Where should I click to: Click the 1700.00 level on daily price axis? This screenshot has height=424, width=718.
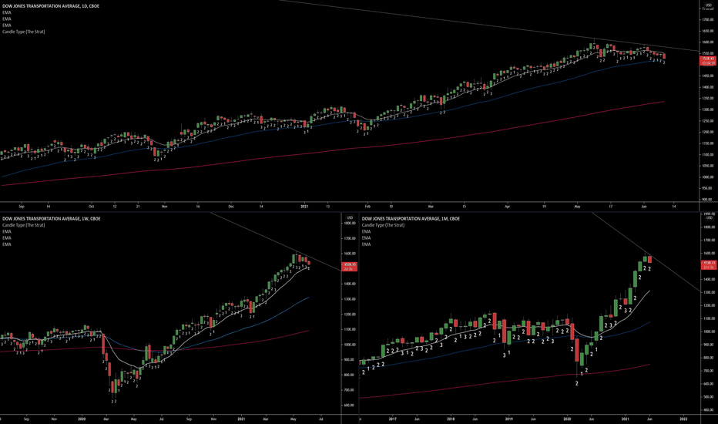pos(707,20)
